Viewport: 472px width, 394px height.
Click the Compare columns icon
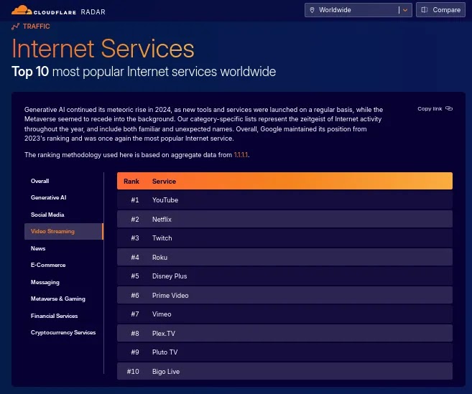click(x=424, y=10)
